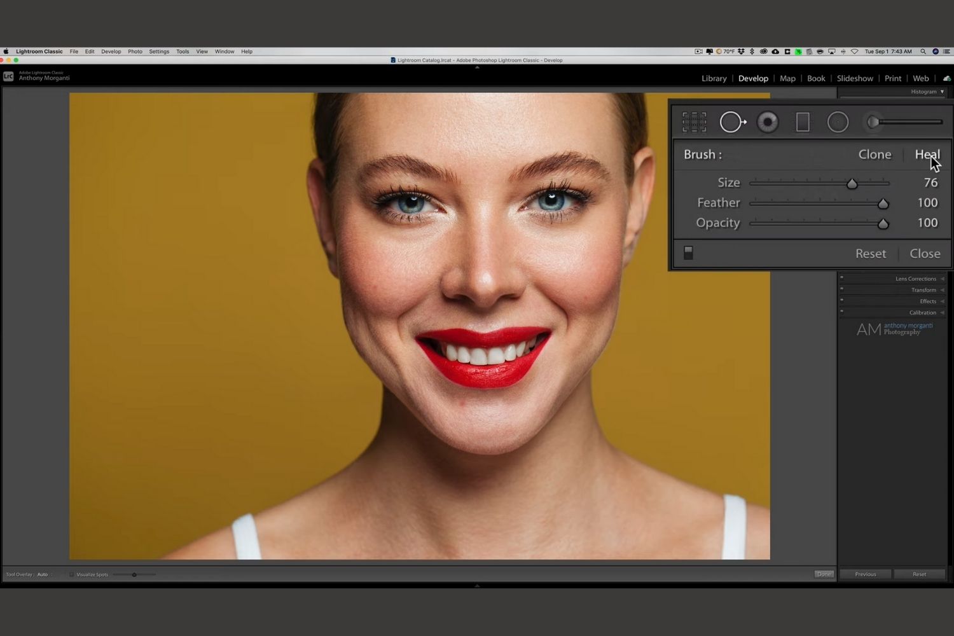The height and width of the screenshot is (636, 954).
Task: Click Reset in the spot removal panel
Action: pos(870,254)
